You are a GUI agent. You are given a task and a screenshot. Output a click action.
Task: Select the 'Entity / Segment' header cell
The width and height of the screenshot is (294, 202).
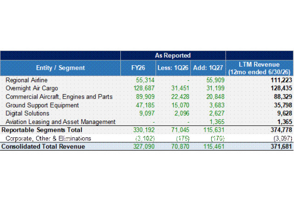tap(60, 68)
